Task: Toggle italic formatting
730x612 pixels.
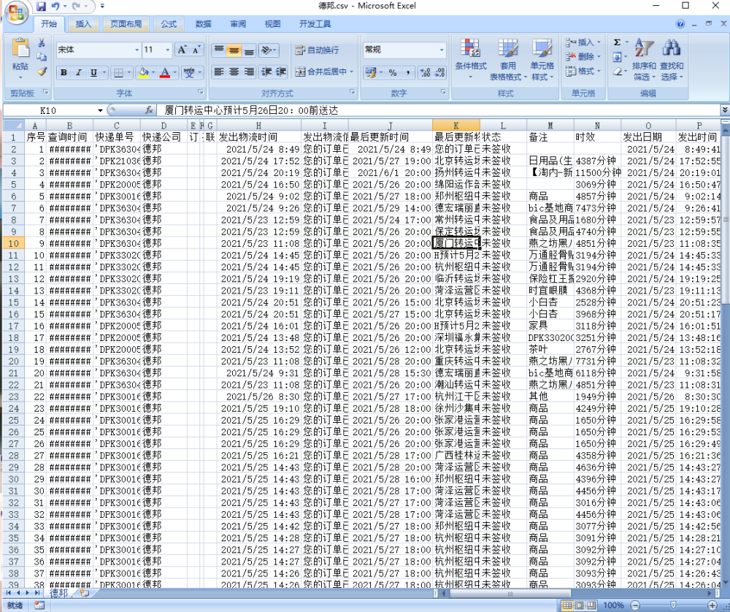Action: coord(79,72)
